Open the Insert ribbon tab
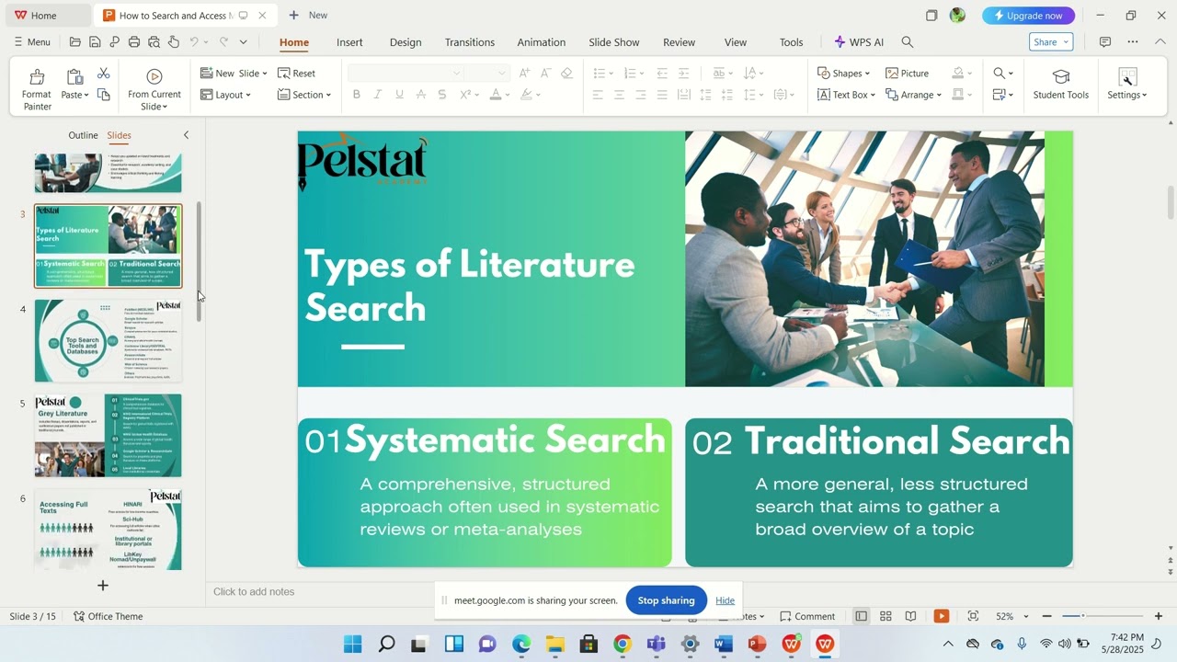Viewport: 1177px width, 662px height. click(349, 42)
